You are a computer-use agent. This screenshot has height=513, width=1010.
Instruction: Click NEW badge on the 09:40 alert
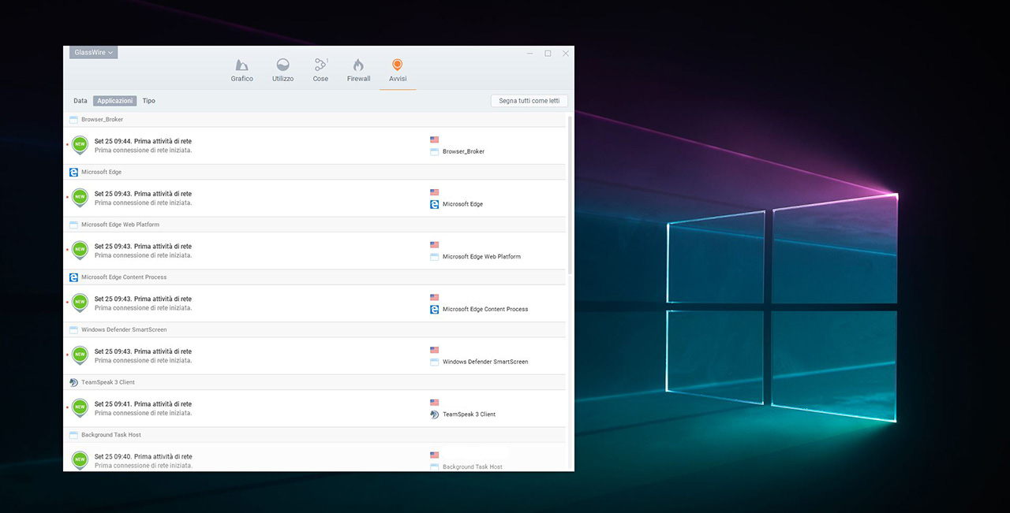(x=80, y=460)
